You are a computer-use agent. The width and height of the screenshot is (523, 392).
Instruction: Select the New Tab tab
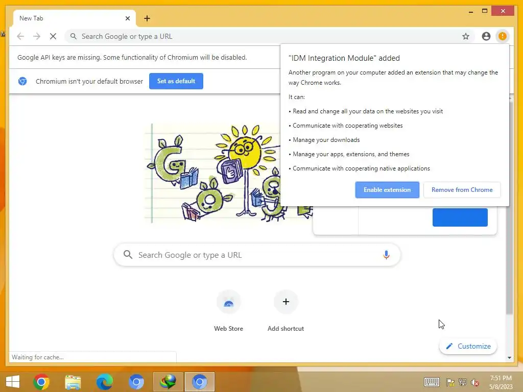(75, 18)
